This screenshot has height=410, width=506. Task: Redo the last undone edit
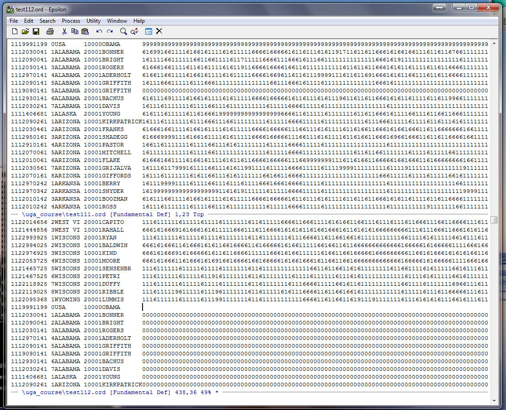click(x=110, y=31)
